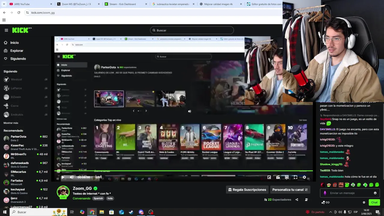Open Conversando category link
The image size is (384, 216).
click(x=81, y=198)
